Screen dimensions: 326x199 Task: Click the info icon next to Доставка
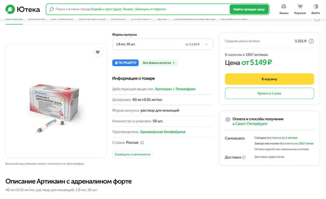click(244, 157)
